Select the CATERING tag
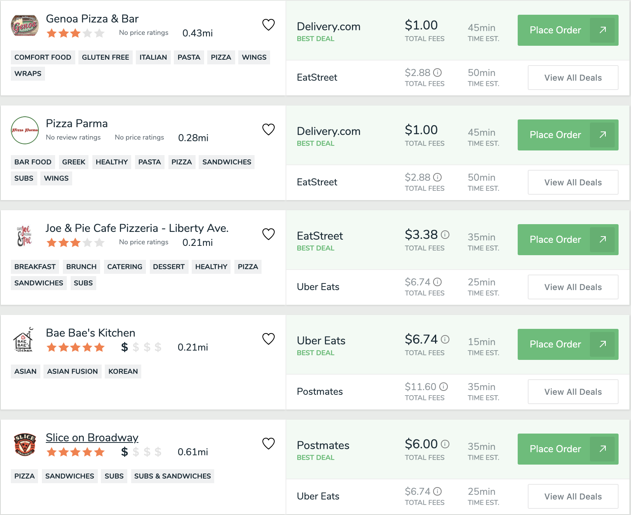 pos(125,267)
